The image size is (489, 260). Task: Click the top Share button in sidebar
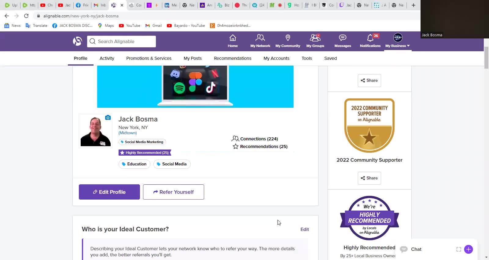(369, 81)
